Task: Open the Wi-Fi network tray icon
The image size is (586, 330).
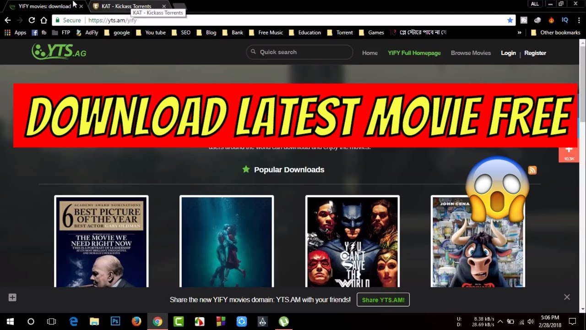Action: click(521, 321)
